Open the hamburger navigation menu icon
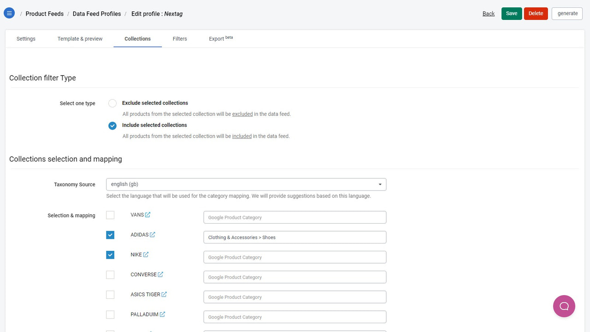 9,13
